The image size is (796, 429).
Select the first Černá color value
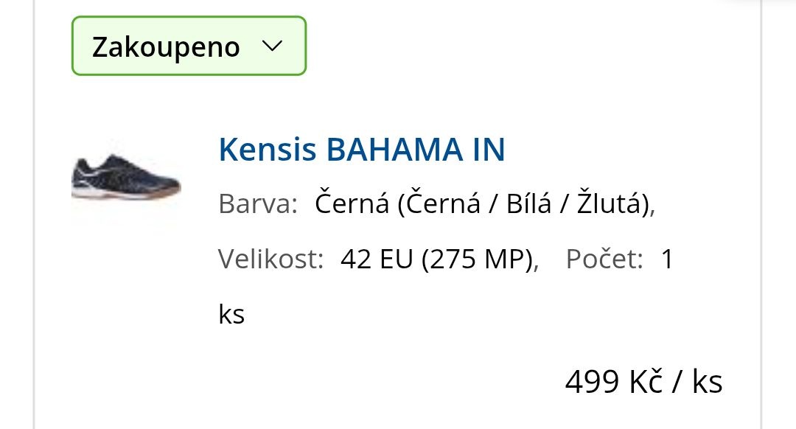[x=352, y=203]
